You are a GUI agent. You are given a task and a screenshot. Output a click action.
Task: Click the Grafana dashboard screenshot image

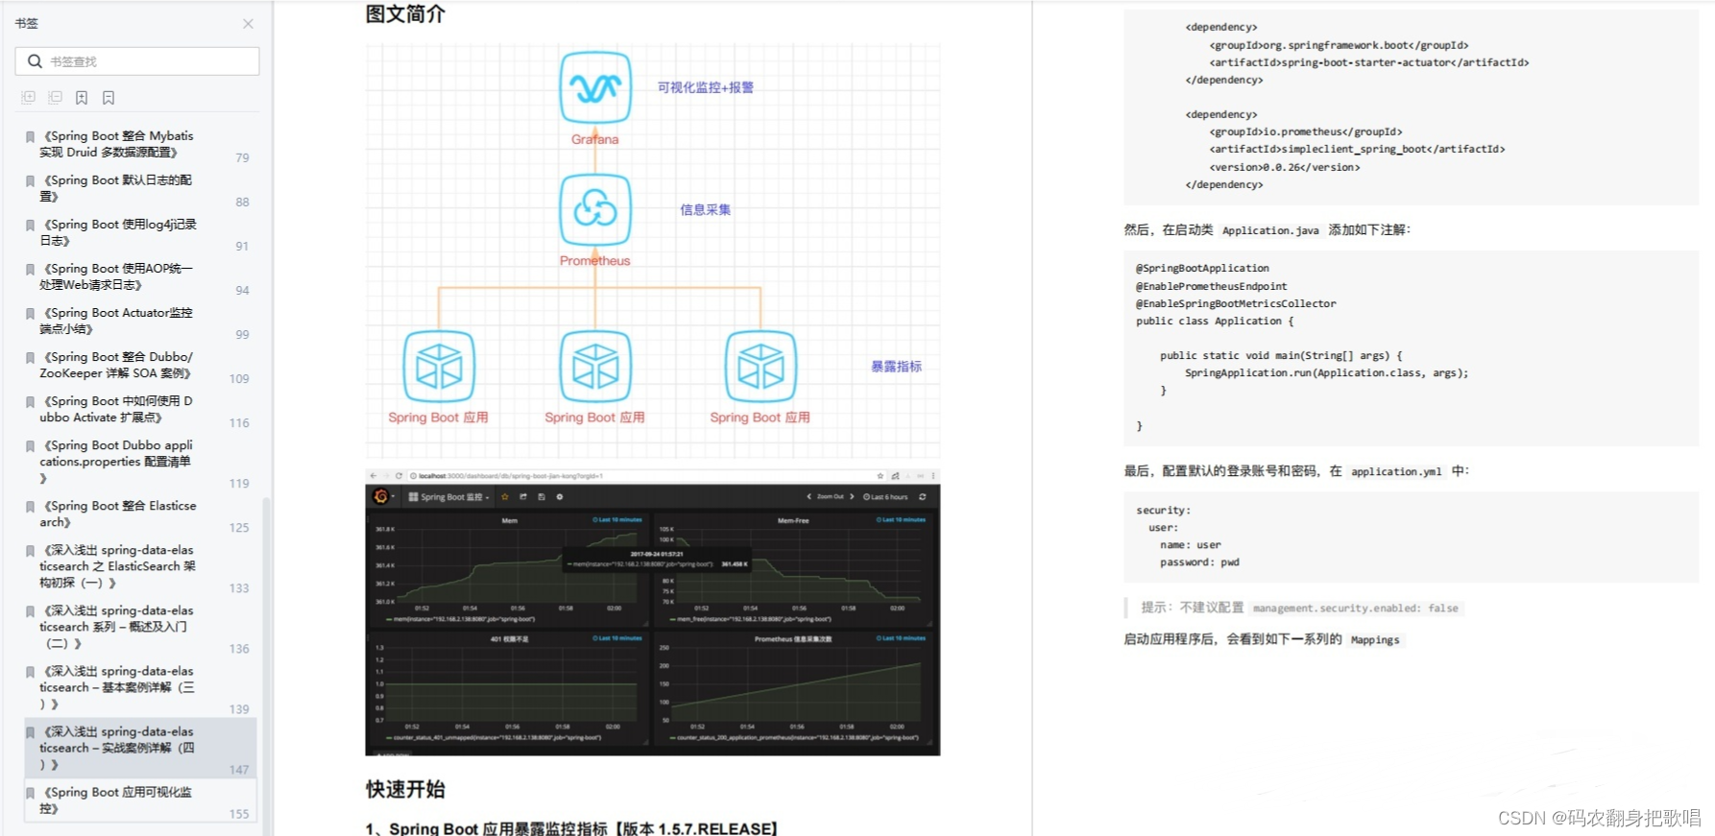tap(653, 612)
